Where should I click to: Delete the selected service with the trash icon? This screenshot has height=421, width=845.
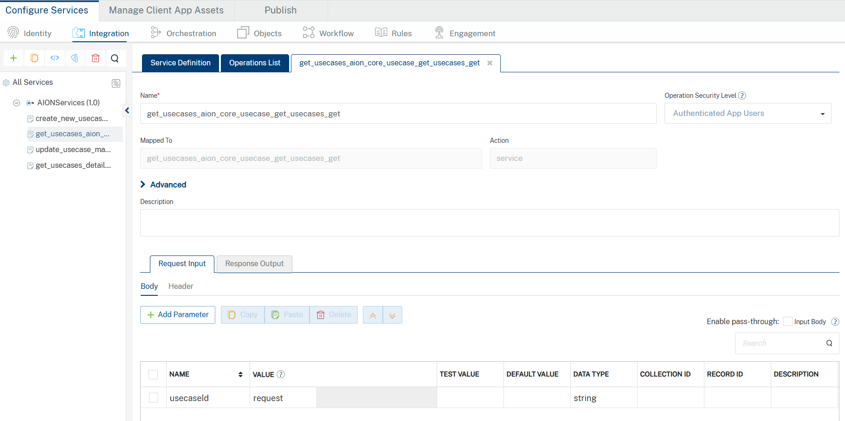pyautogui.click(x=96, y=58)
